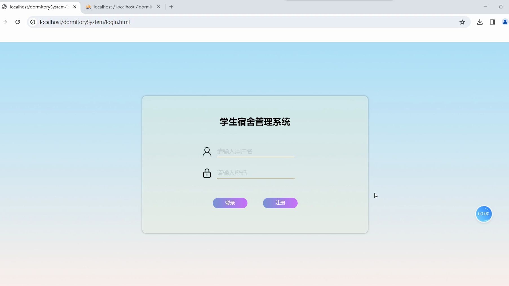View site information icon in address bar

point(33,22)
